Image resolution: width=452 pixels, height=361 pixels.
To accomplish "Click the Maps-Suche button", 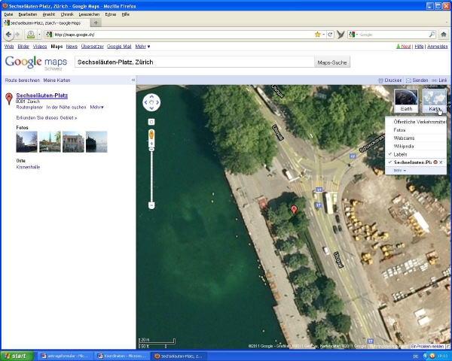I will (x=331, y=62).
